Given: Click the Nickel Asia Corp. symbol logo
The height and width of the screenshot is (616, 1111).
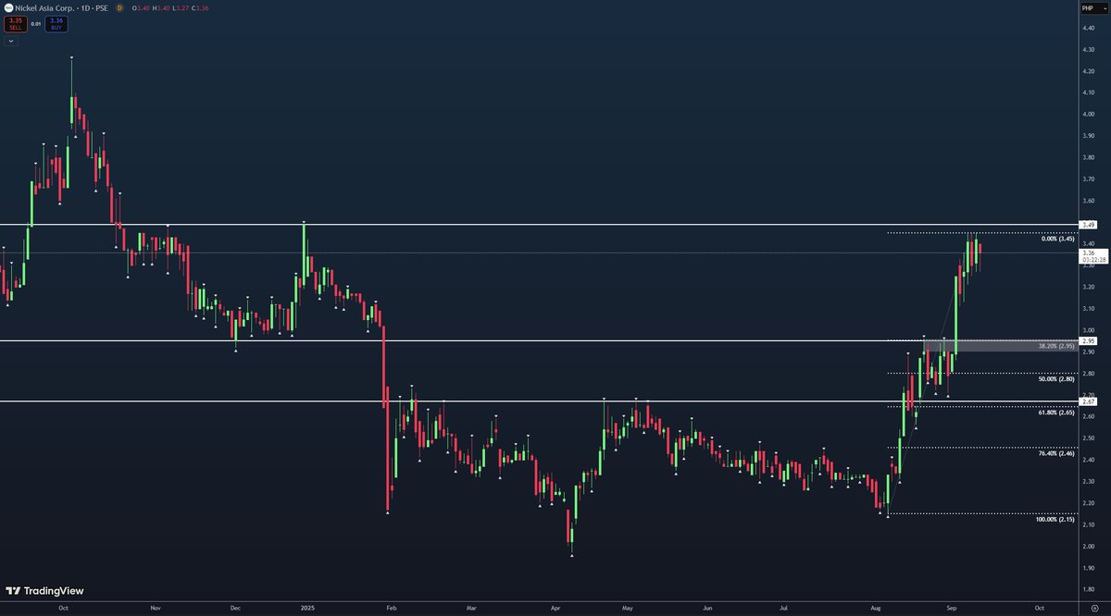Looking at the screenshot, I should [8, 7].
